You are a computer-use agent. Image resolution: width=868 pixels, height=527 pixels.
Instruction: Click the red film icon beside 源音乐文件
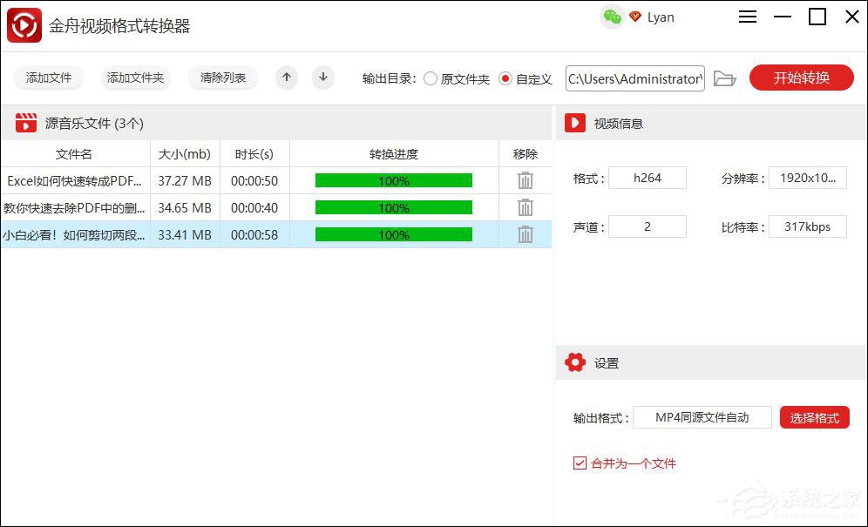pos(25,122)
